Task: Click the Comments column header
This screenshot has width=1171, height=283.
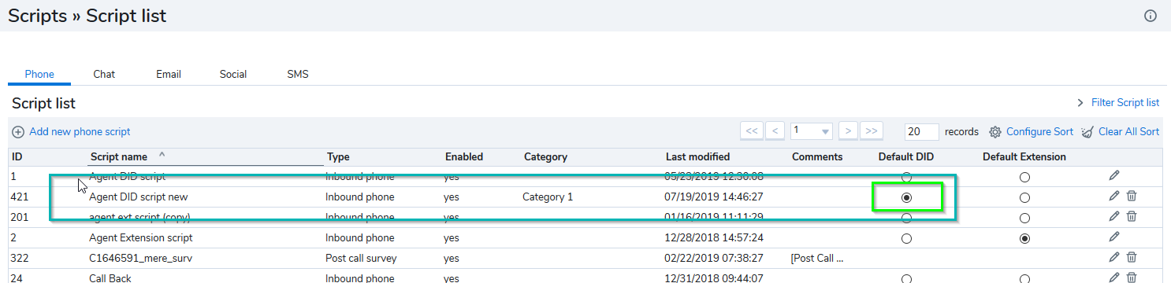Action: (x=817, y=156)
